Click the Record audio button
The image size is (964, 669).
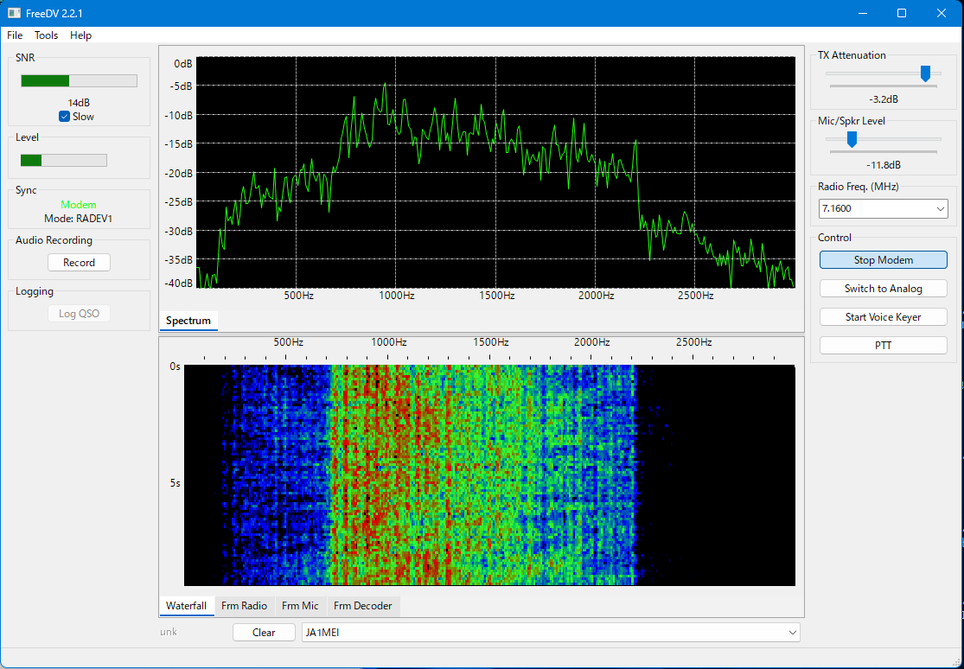[79, 263]
